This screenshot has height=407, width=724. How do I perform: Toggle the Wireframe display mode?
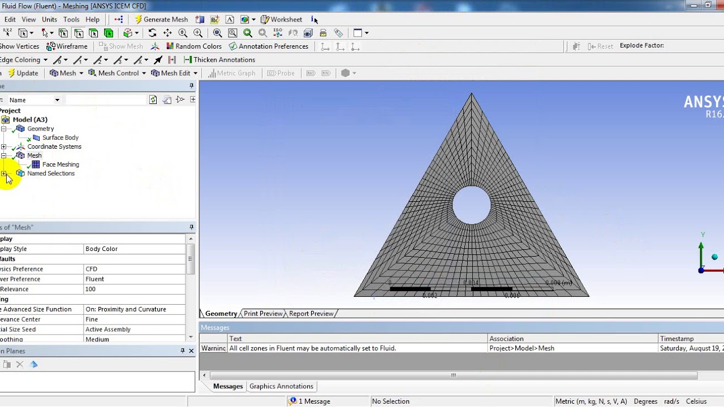tap(67, 46)
